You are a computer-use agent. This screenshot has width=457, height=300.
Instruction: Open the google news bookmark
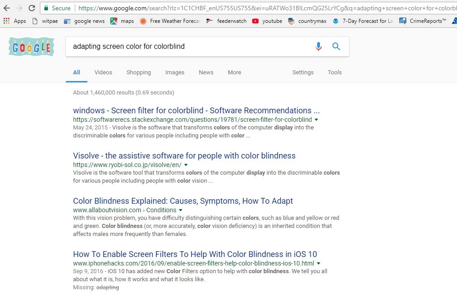(84, 21)
